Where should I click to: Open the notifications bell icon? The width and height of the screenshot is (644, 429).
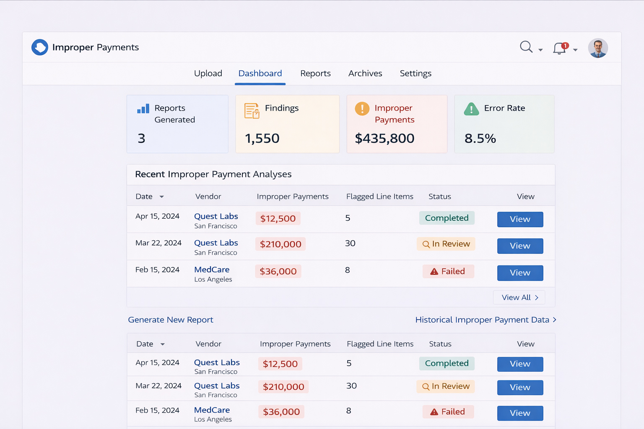560,48
